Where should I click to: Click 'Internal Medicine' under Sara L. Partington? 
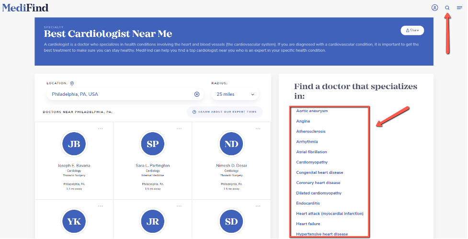pyautogui.click(x=153, y=175)
